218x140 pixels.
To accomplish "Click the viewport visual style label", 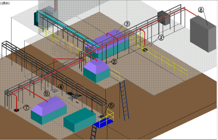I will pyautogui.click(x=5, y=3).
